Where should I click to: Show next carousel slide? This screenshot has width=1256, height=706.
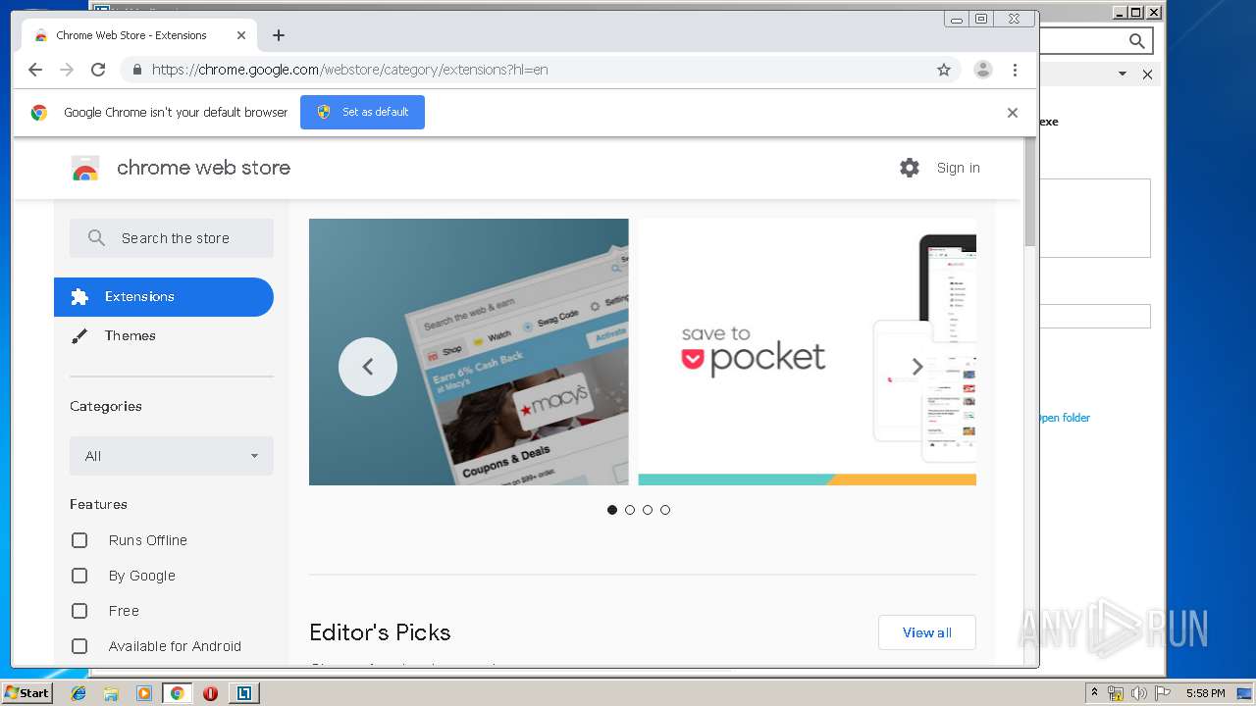917,367
